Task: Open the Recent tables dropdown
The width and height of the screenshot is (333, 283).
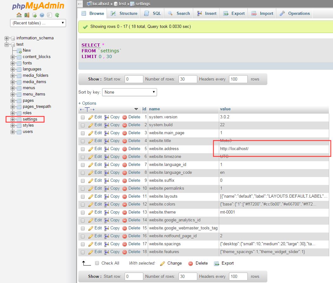Action: pyautogui.click(x=38, y=23)
